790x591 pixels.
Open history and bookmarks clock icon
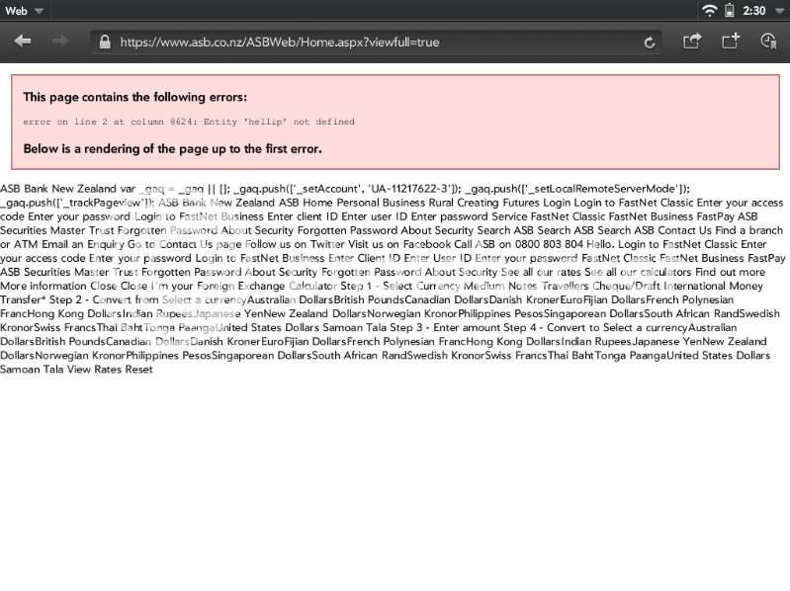pos(768,41)
